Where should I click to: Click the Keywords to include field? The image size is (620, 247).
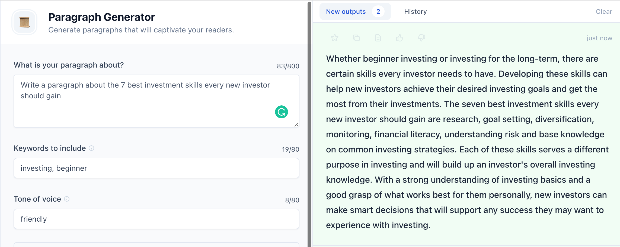click(156, 168)
